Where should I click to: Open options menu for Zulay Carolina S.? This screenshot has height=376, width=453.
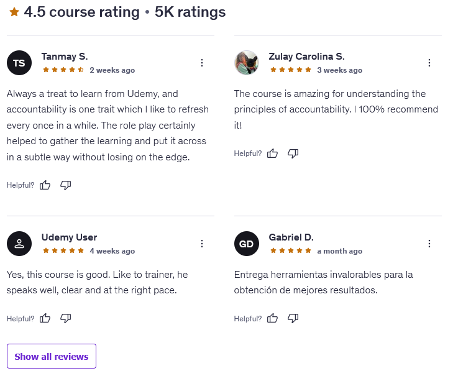point(429,63)
